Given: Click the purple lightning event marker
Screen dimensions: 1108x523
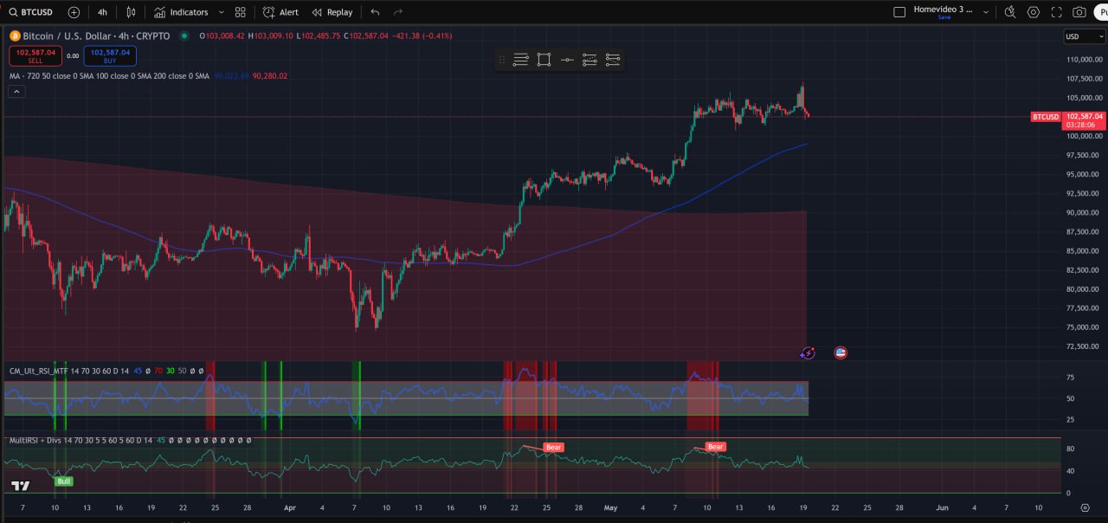Looking at the screenshot, I should (x=808, y=352).
